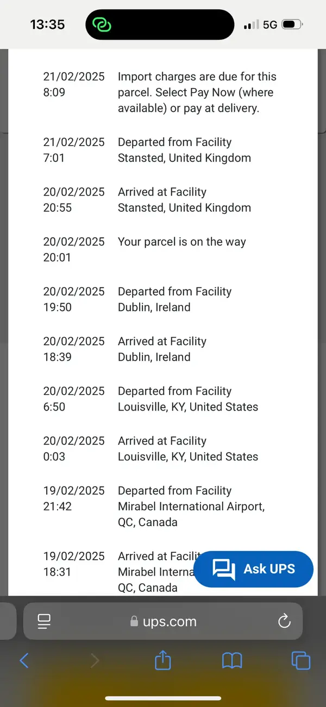This screenshot has height=707, width=326.
Task: Select the import charges due message
Action: [x=197, y=92]
